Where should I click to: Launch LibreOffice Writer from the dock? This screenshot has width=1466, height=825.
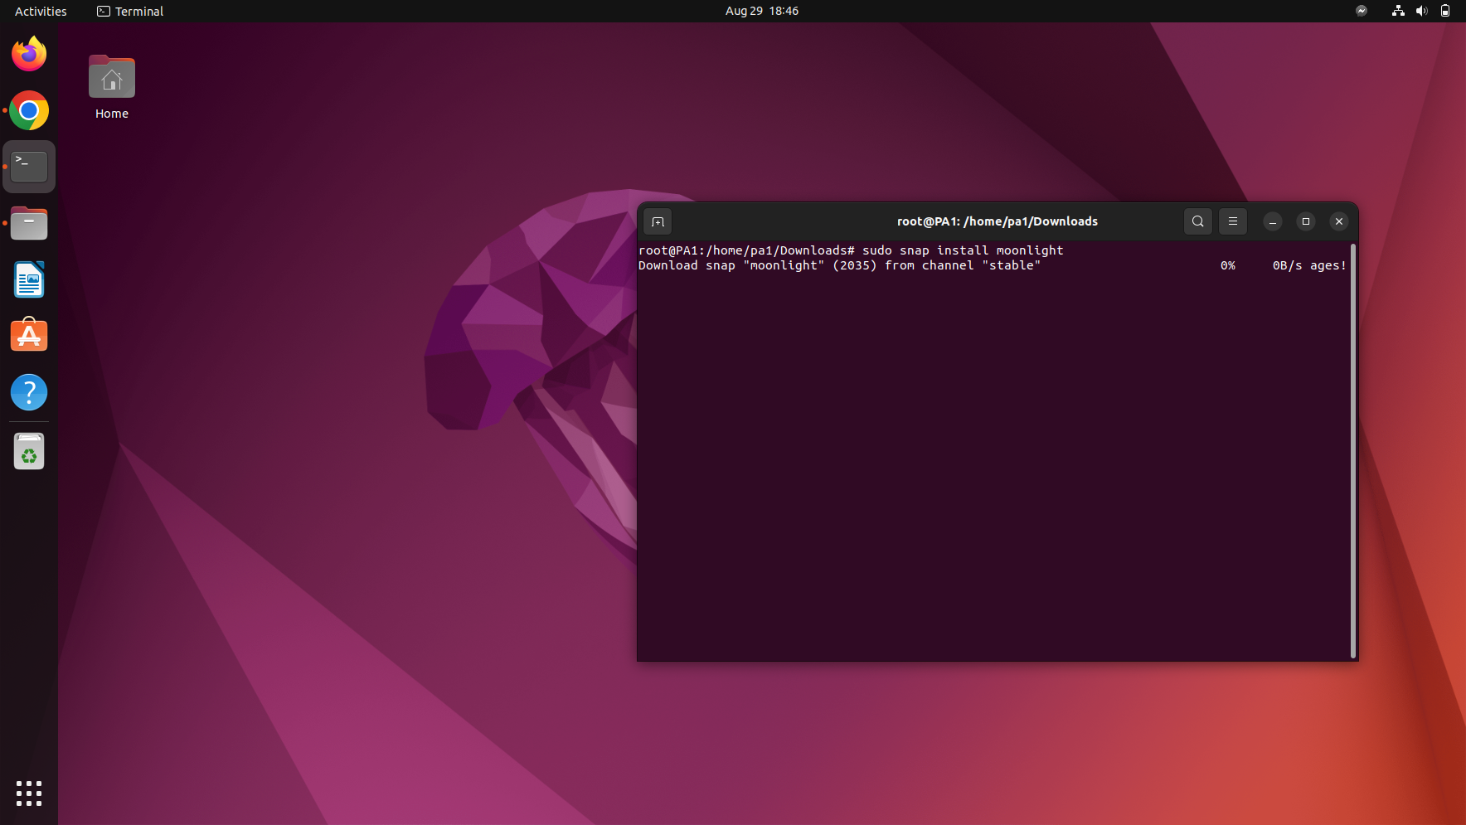click(29, 279)
